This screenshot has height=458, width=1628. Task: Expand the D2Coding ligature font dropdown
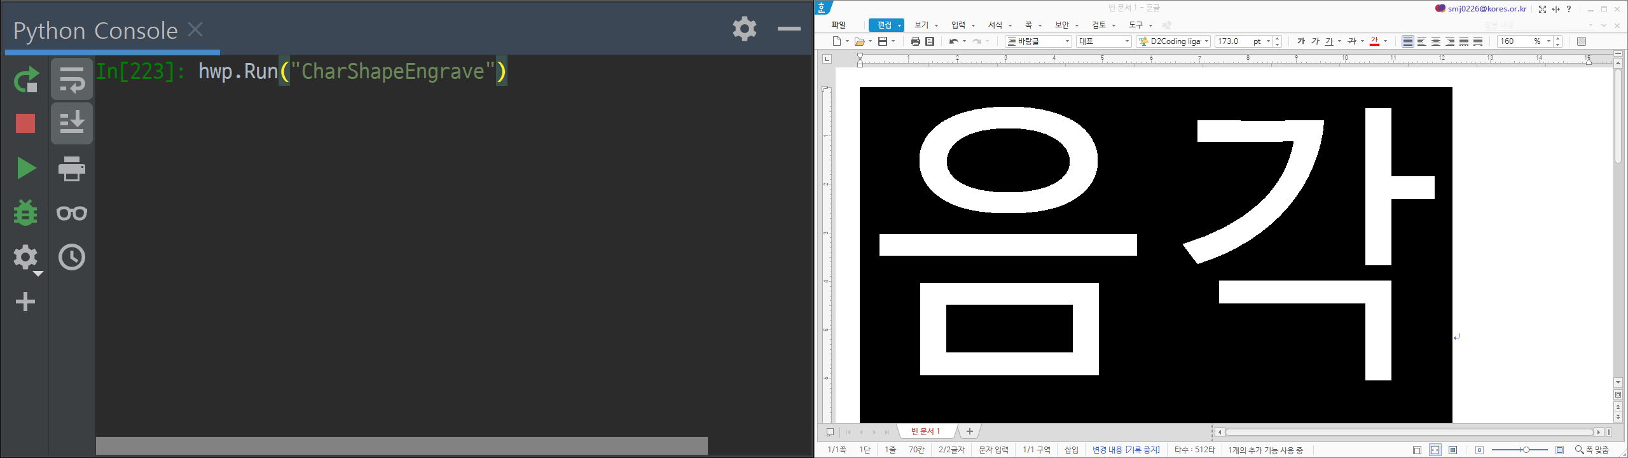(1206, 41)
